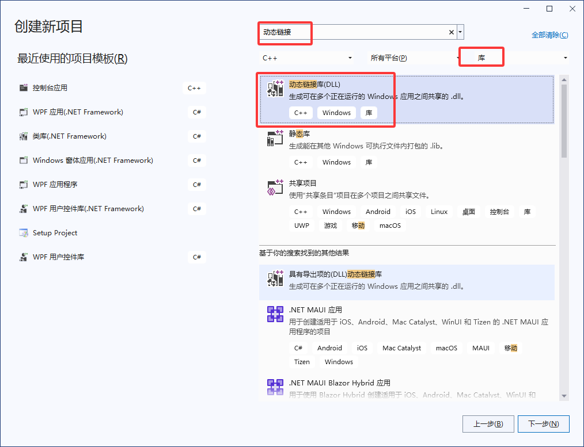
Task: Click the Setup Project icon
Action: pyautogui.click(x=24, y=233)
